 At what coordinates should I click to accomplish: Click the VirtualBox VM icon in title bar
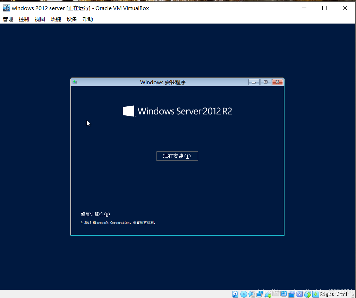[6, 8]
